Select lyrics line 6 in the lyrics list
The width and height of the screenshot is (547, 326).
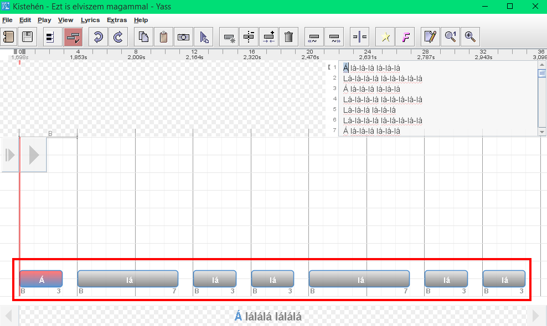point(383,120)
